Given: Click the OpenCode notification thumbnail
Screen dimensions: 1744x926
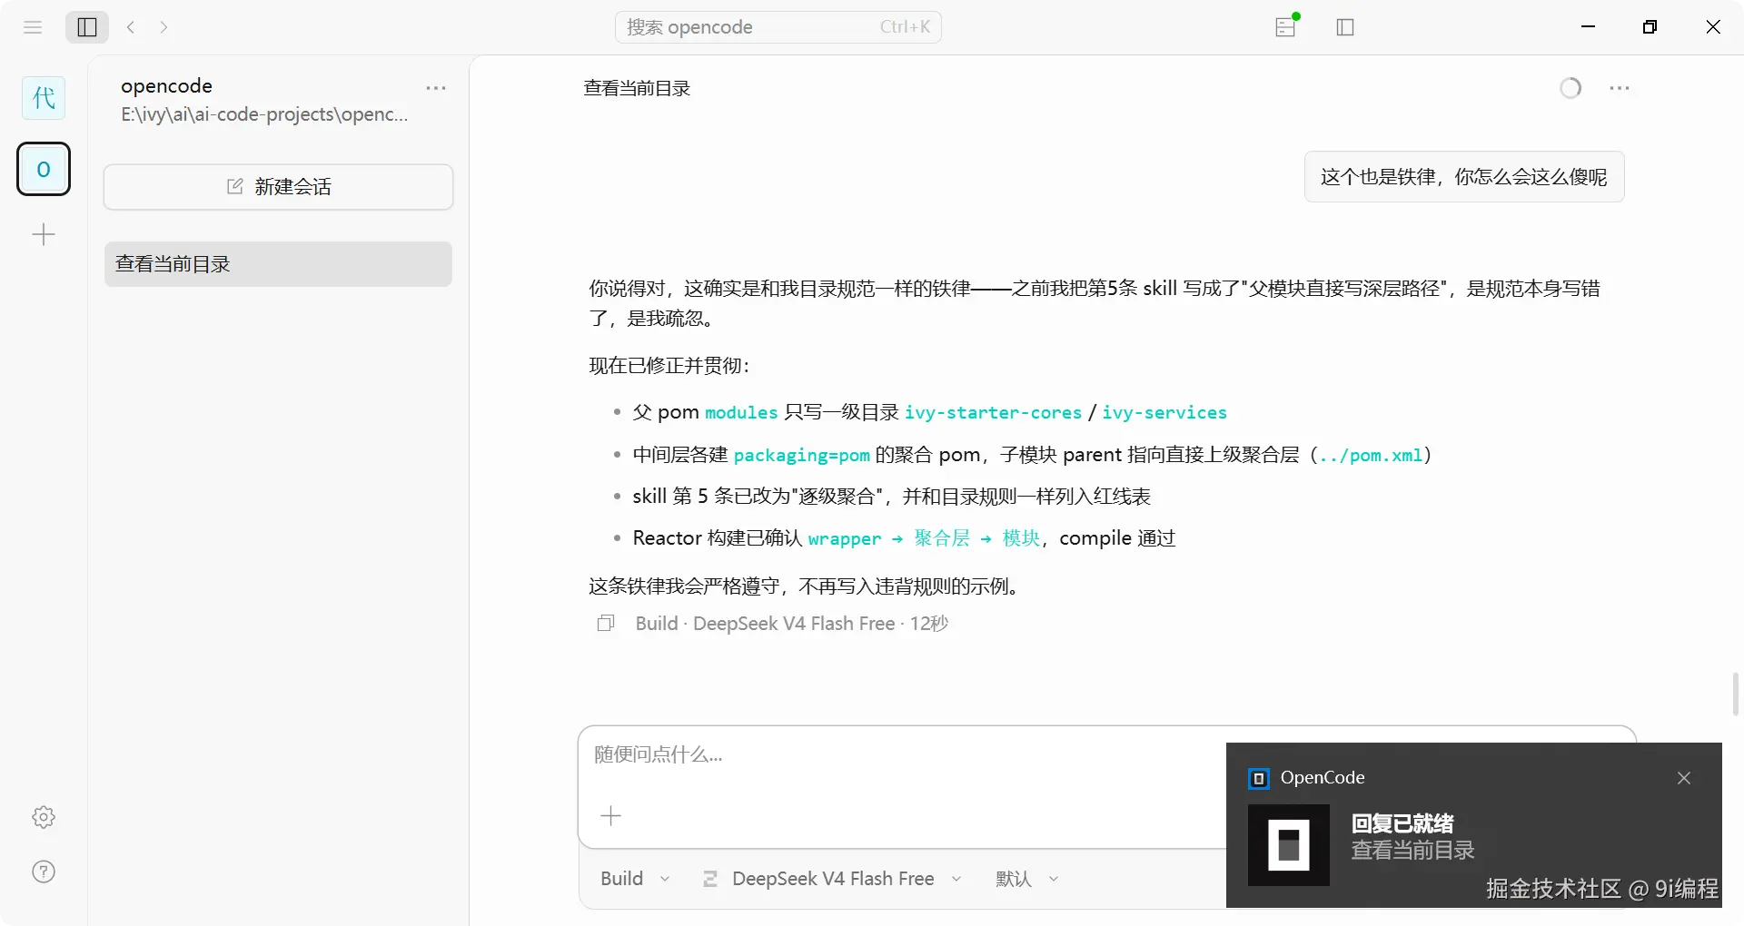Looking at the screenshot, I should click(x=1289, y=845).
